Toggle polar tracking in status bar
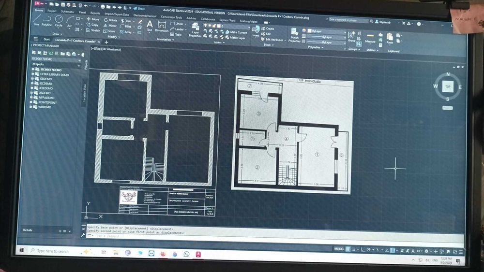 pyautogui.click(x=368, y=249)
